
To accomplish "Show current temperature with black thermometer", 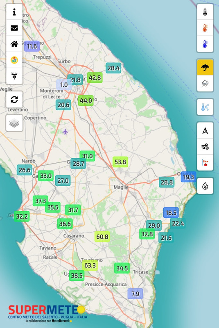I will click(205, 12).
